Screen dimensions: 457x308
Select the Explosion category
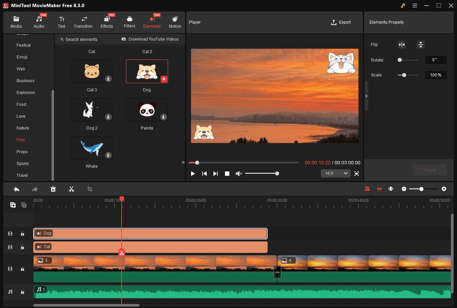[x=26, y=93]
